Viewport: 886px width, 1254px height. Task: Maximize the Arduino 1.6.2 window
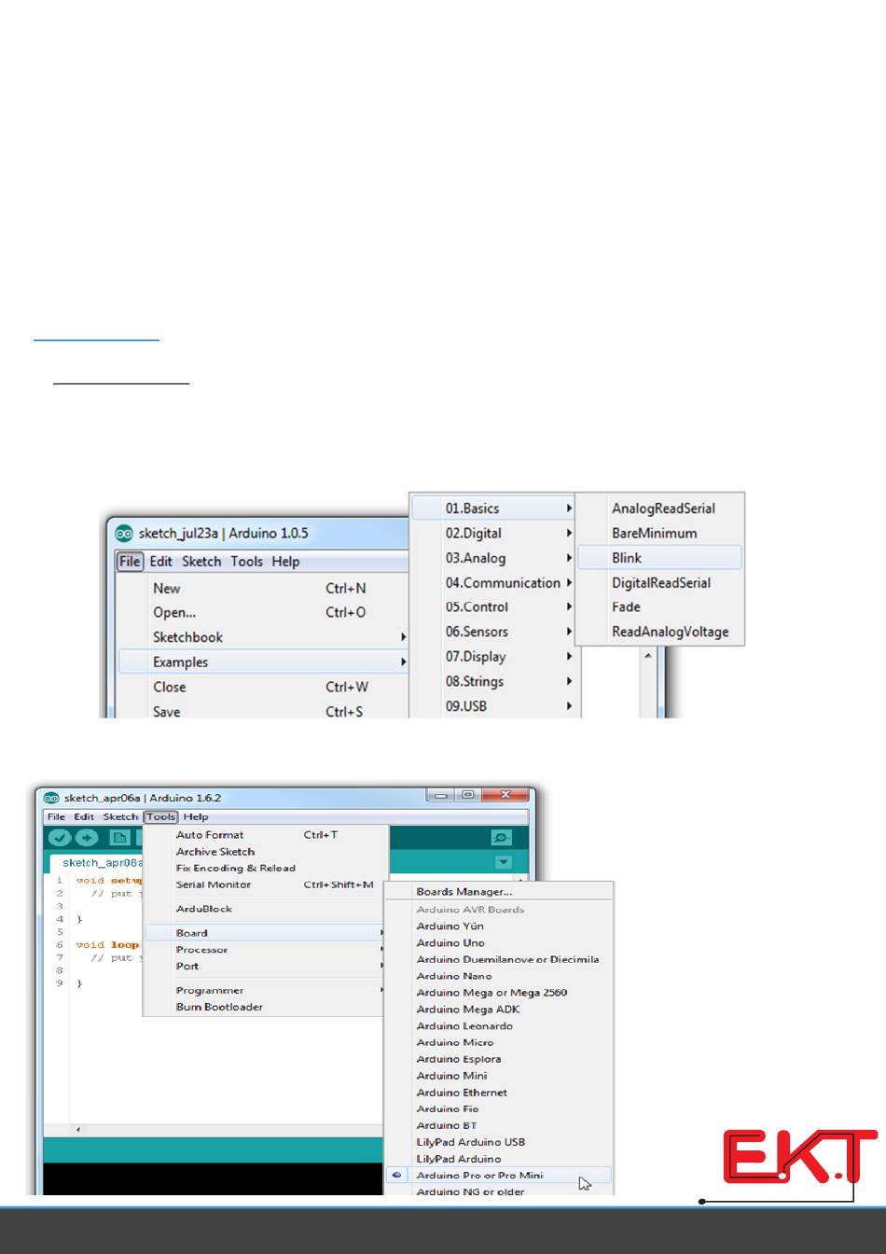(x=468, y=796)
